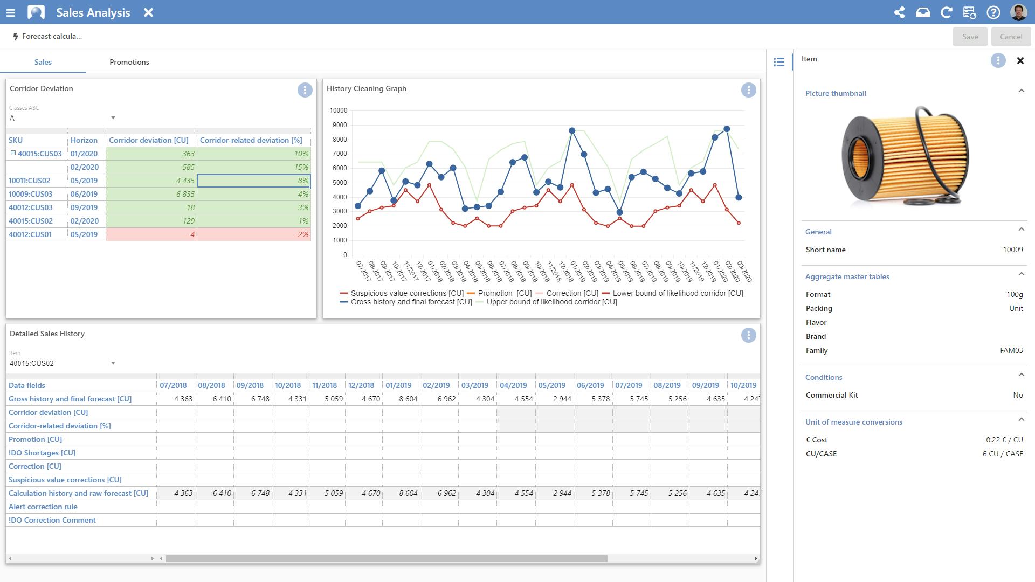Click the list view icon beside Item panel
Screen dimensions: 1035x582
tap(778, 62)
